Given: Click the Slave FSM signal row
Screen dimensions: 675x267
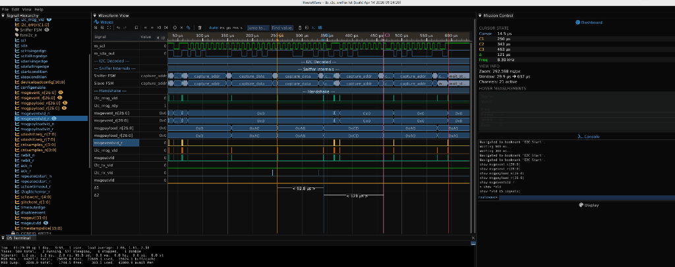Looking at the screenshot, I should 130,83.
